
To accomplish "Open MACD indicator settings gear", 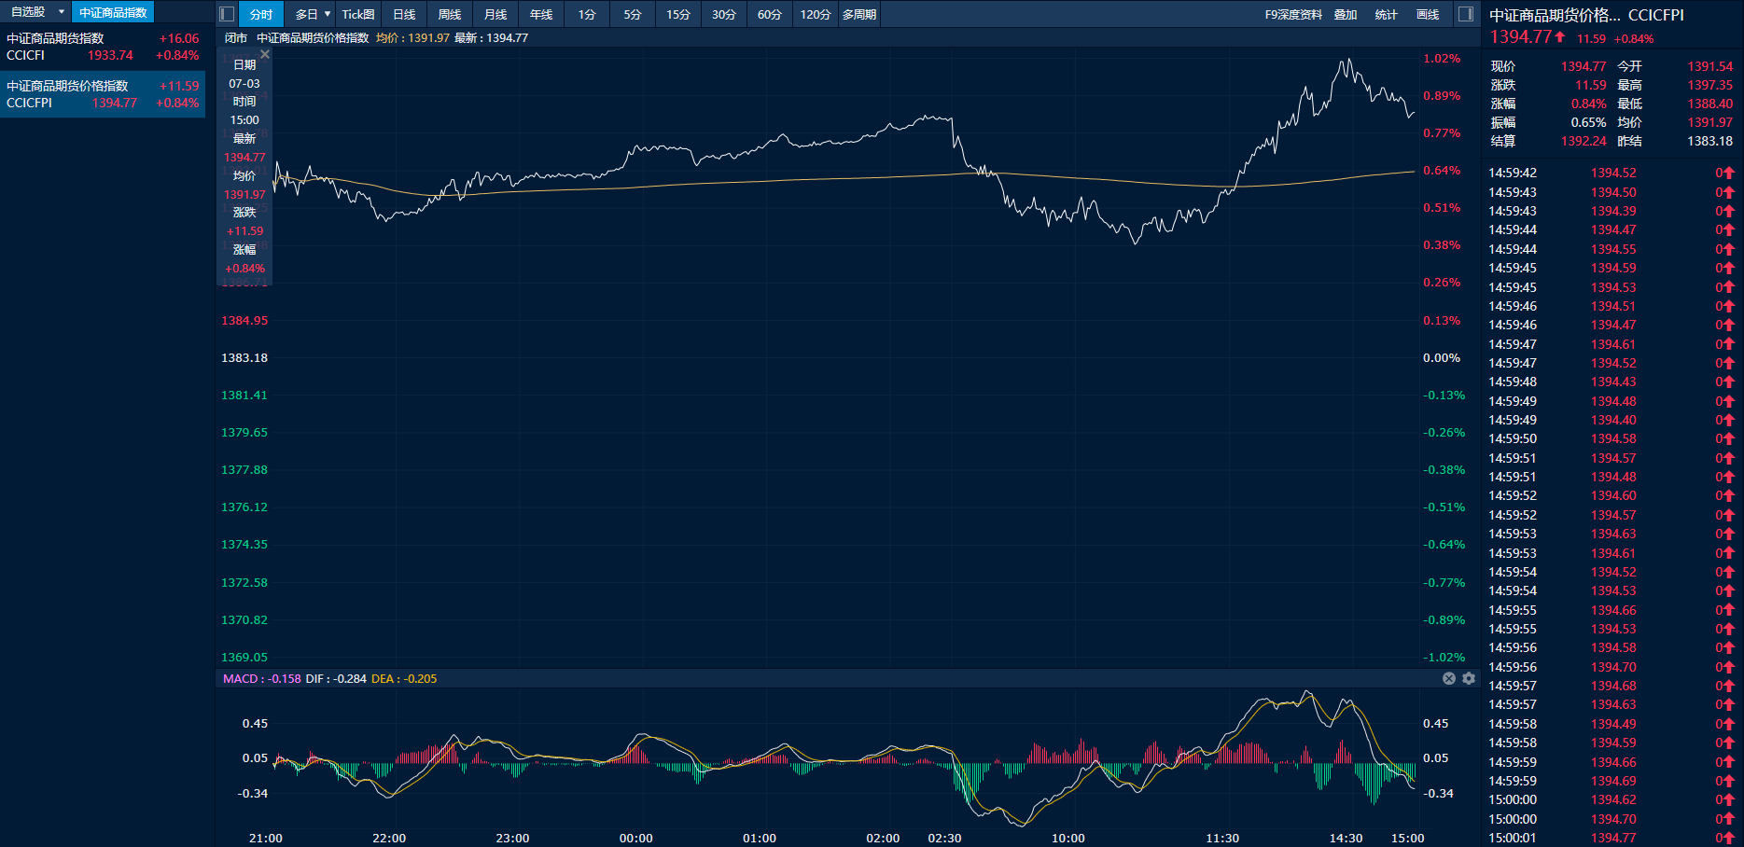I will (1469, 678).
